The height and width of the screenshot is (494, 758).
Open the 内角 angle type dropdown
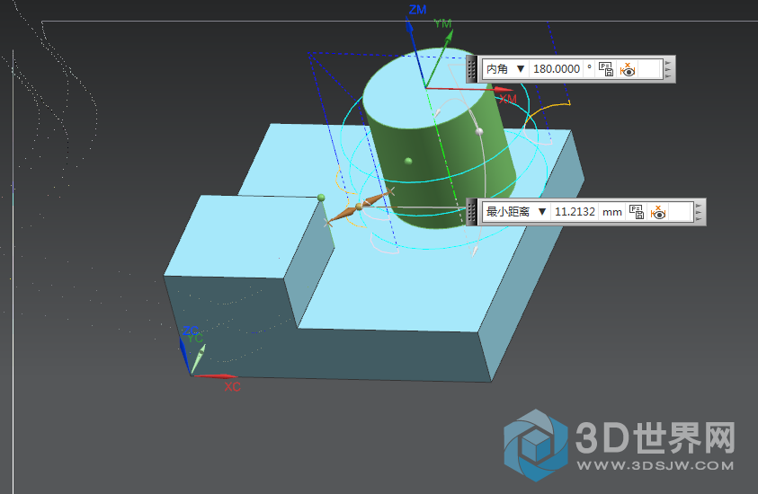[520, 69]
